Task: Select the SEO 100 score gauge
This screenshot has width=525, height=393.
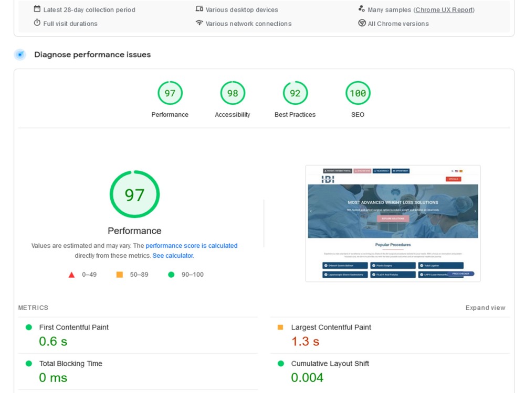Action: tap(358, 93)
